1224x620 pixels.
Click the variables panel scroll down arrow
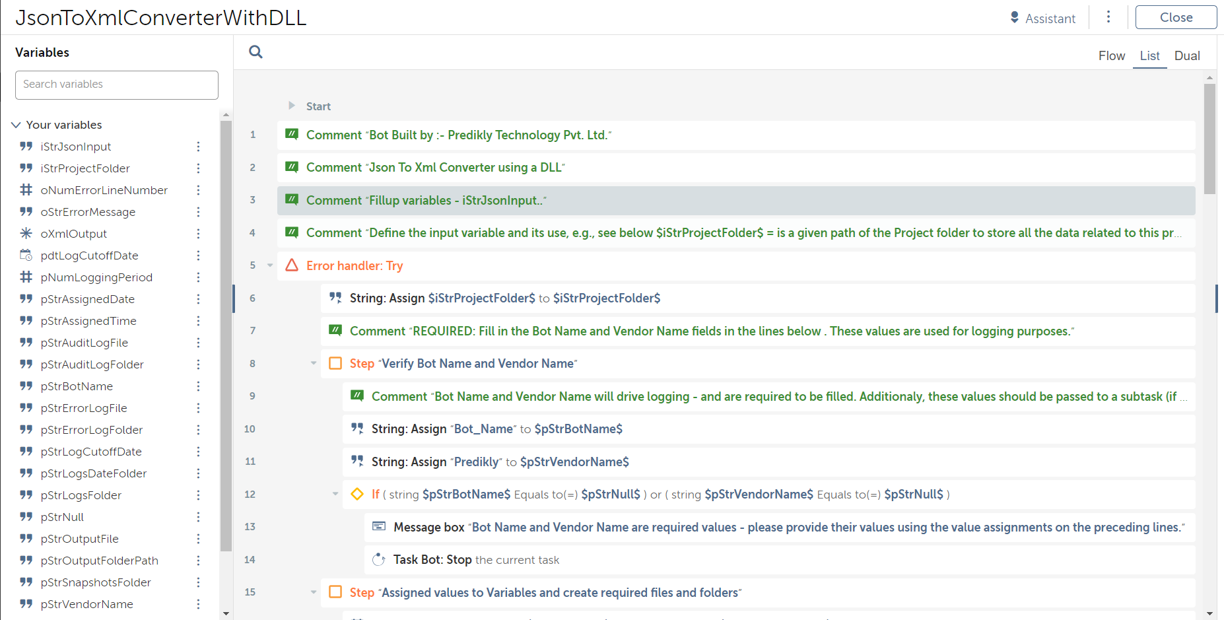click(x=226, y=613)
